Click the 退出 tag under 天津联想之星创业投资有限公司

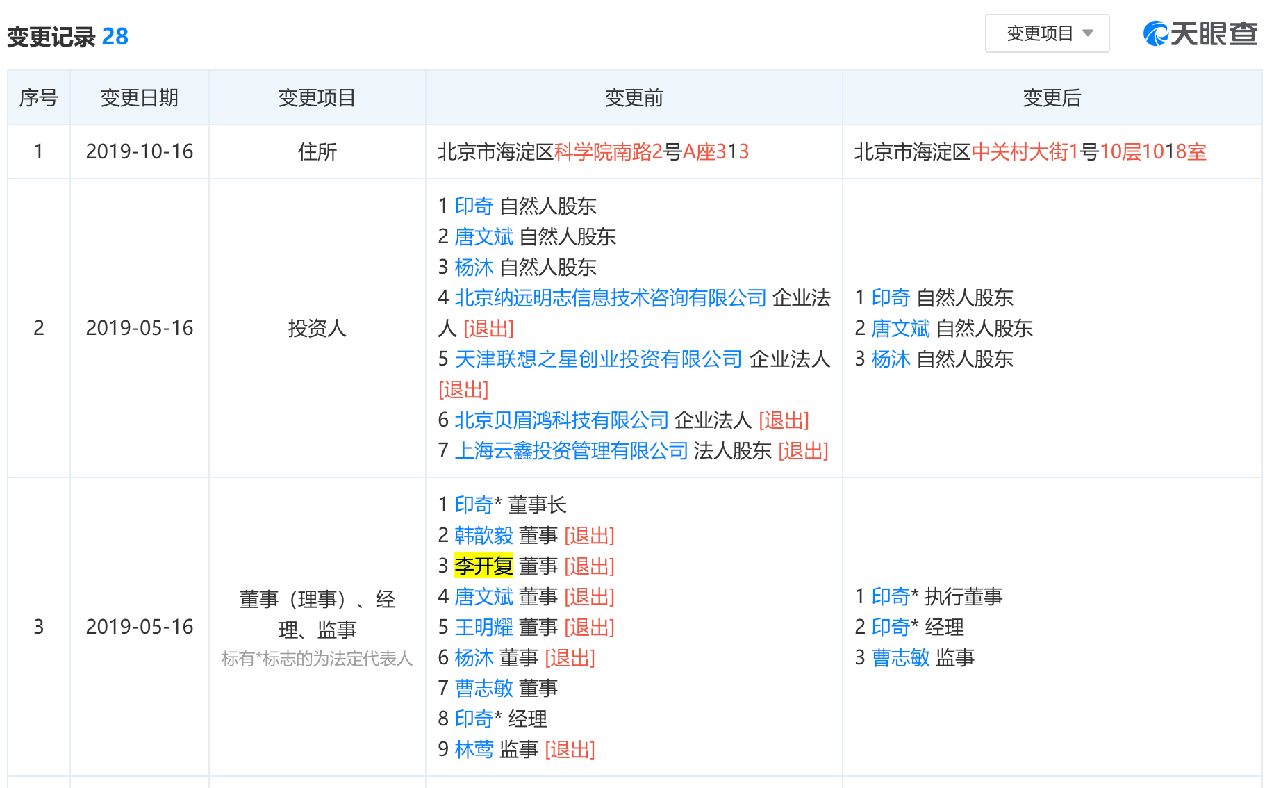click(x=463, y=389)
